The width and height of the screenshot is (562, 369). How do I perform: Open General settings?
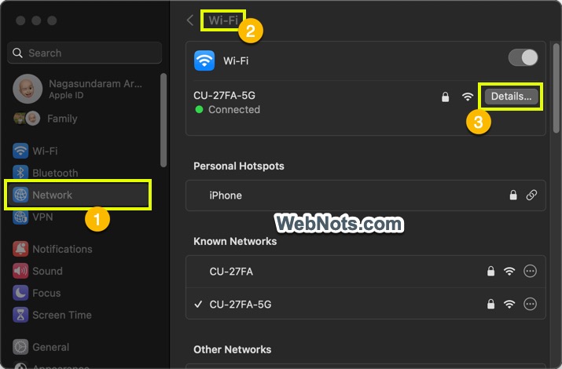click(x=41, y=347)
